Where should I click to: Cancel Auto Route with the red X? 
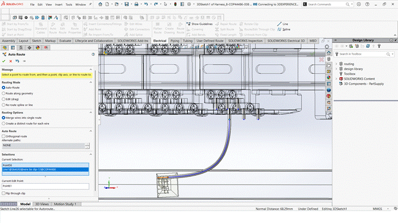point(11,61)
